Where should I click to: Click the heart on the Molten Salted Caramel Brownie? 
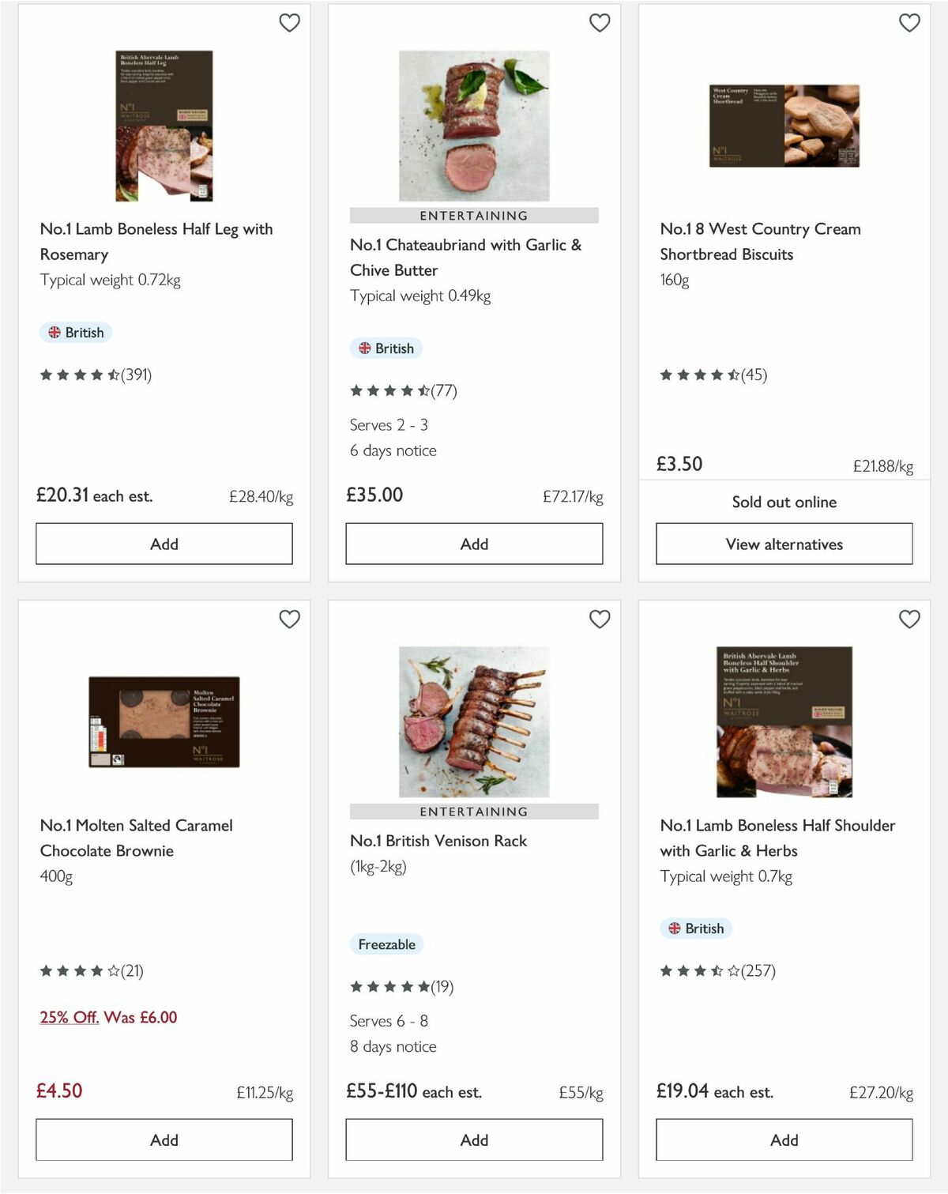(289, 620)
